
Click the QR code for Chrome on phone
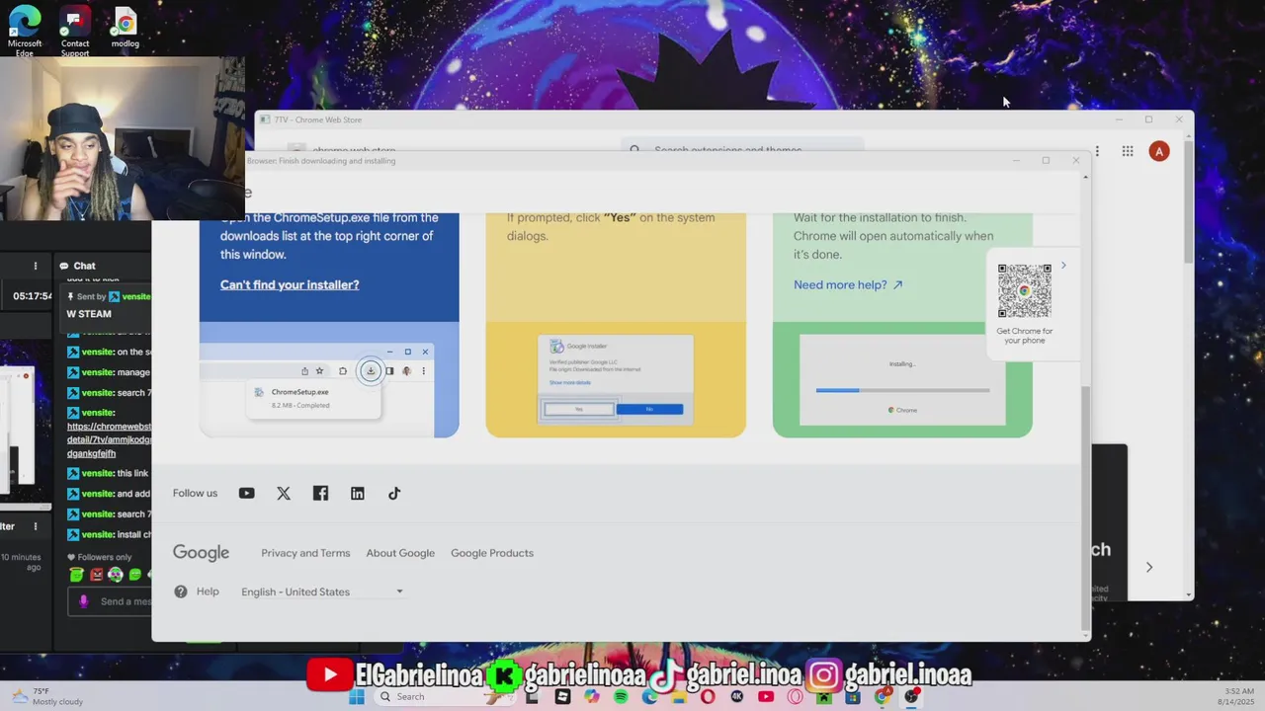(x=1024, y=290)
